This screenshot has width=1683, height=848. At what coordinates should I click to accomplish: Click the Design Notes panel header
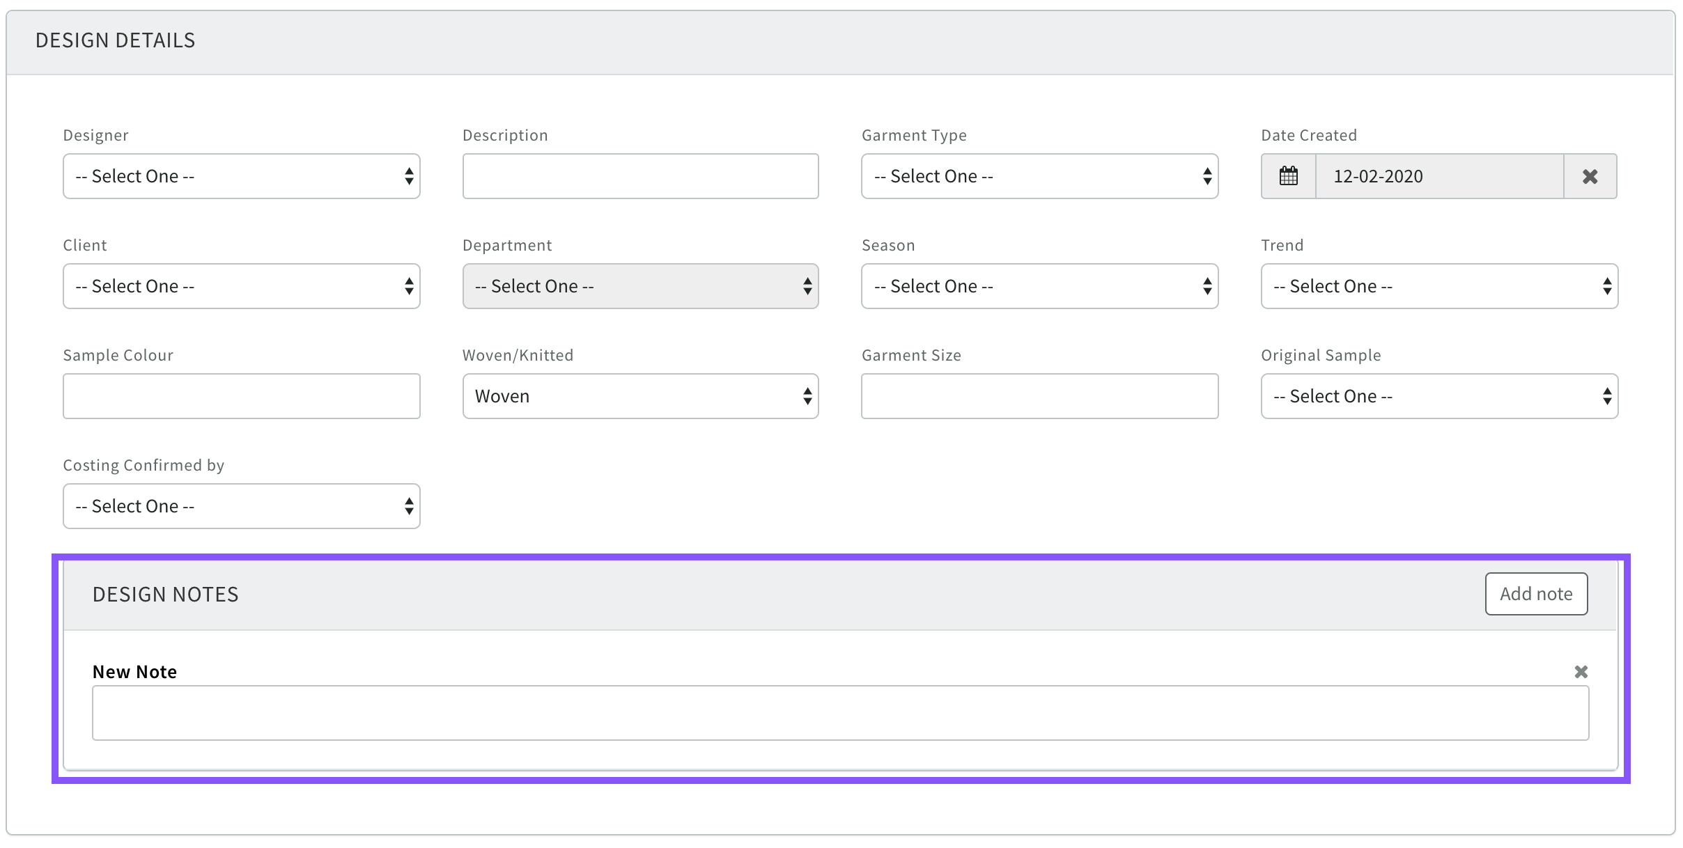[x=166, y=595]
